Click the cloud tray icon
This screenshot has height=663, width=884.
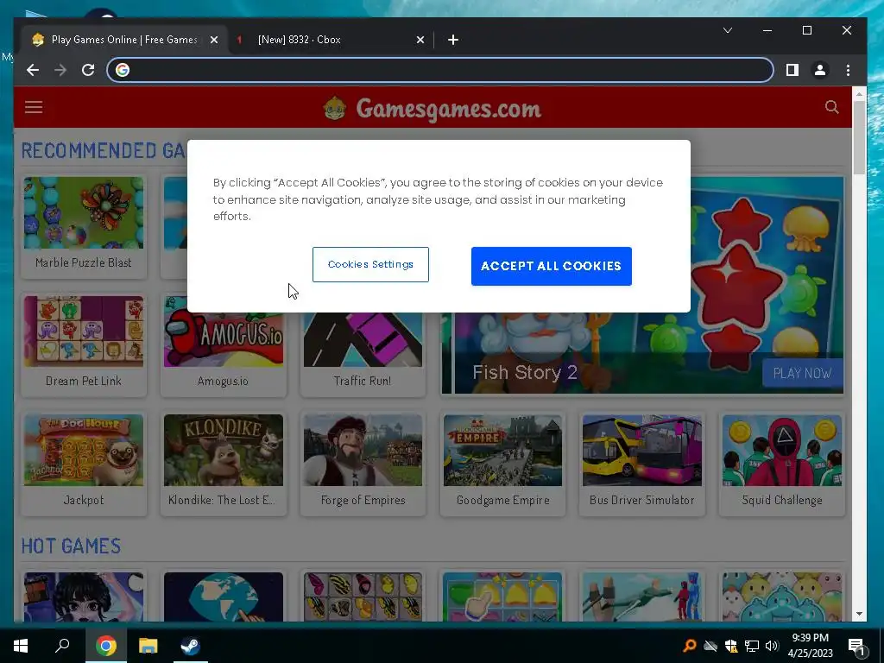coord(710,646)
